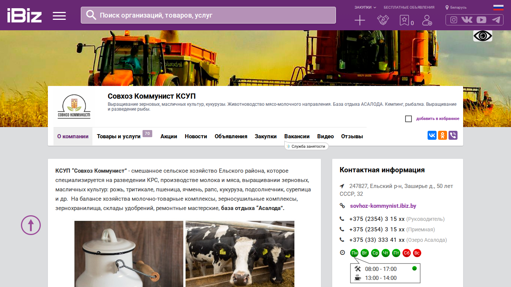This screenshot has width=511, height=287.
Task: Click phone icon next to Руководитель number
Action: pos(342,219)
